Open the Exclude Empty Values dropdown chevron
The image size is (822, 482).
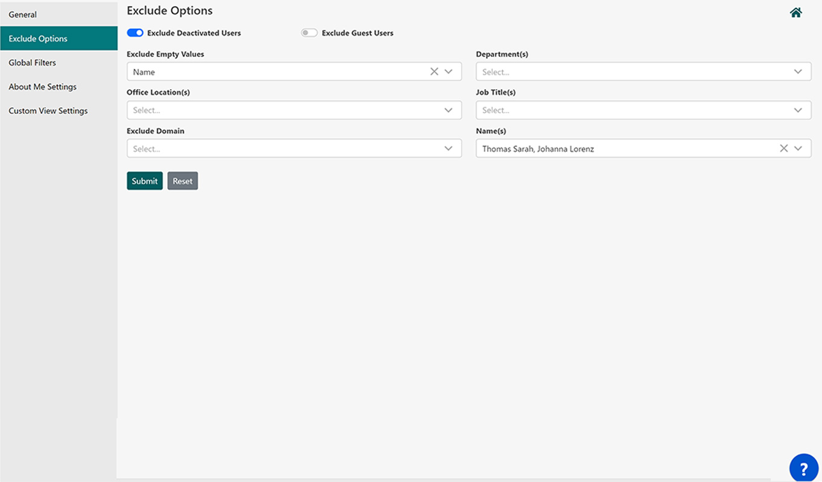point(448,71)
